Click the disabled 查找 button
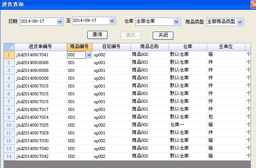Screen dimensions: 256x168 131,36
